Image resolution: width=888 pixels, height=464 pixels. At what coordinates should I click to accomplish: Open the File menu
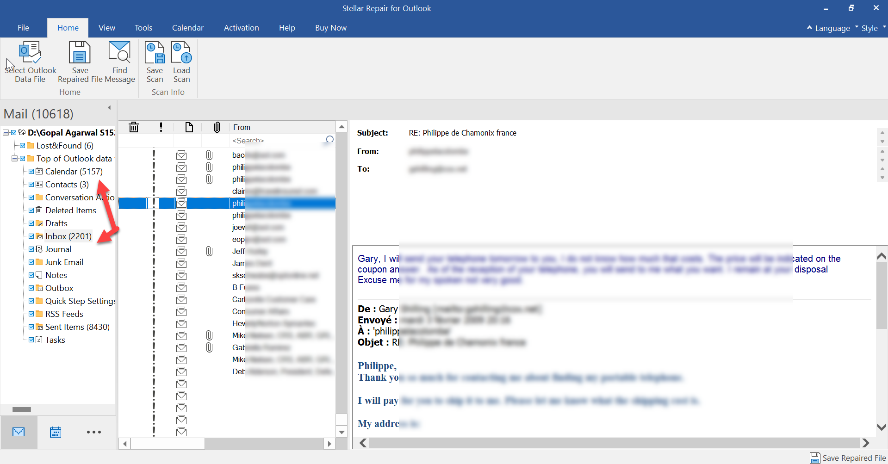pos(23,28)
